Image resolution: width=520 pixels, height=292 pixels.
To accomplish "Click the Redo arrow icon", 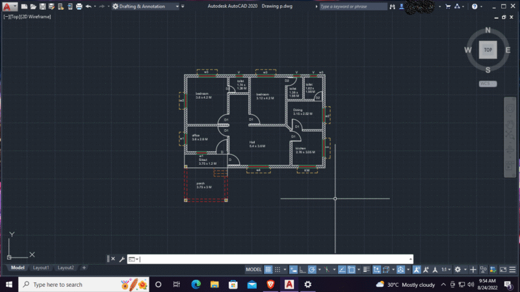I will click(x=102, y=6).
